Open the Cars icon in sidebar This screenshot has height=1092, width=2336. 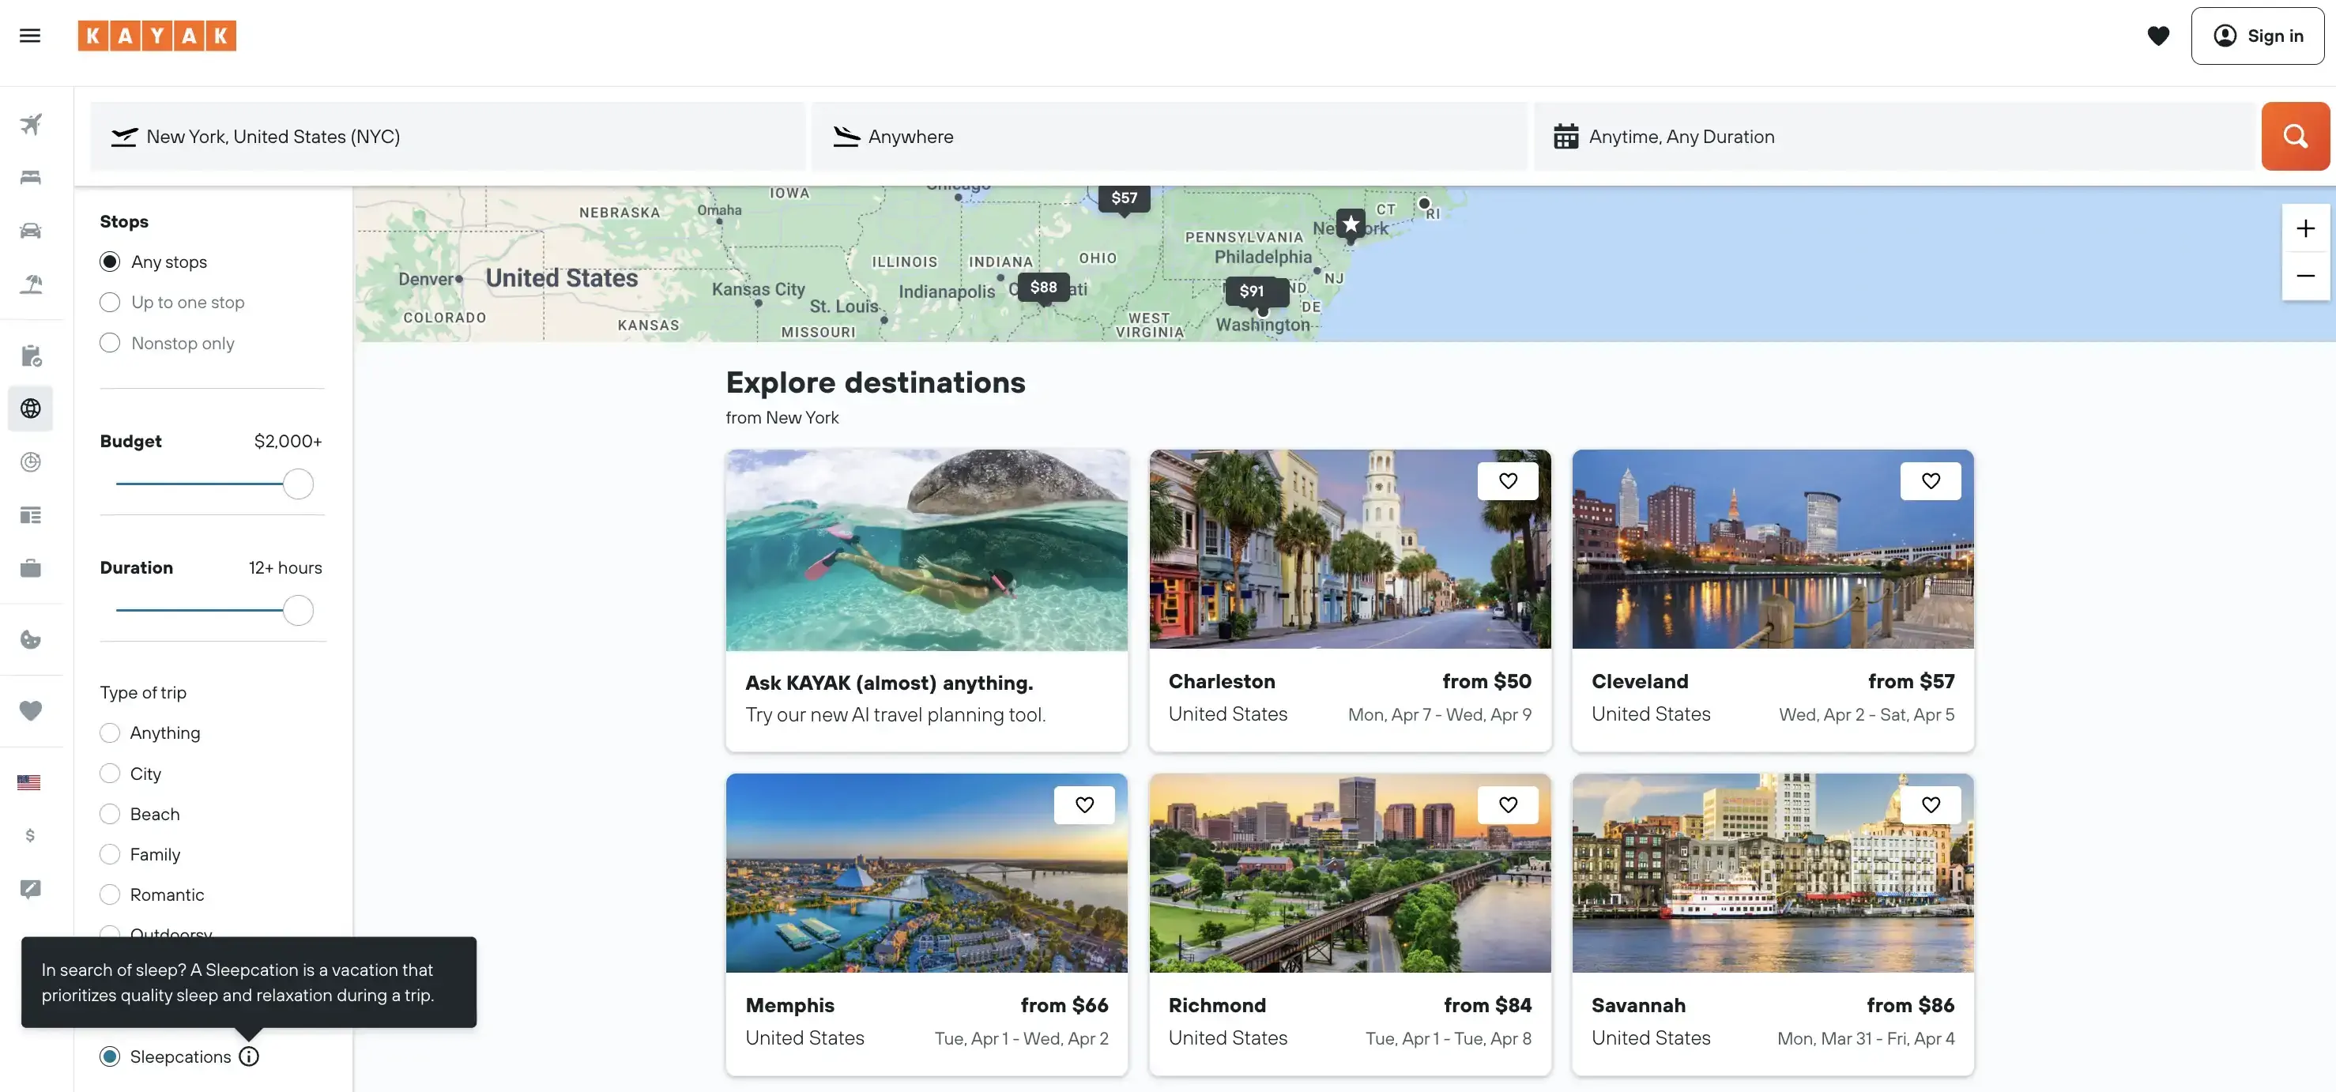click(x=31, y=231)
